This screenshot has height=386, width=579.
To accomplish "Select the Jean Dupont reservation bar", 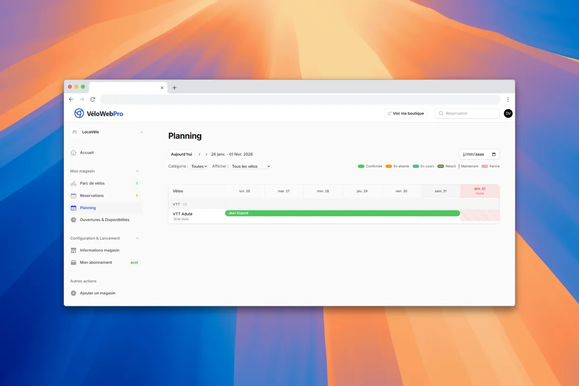I will [343, 213].
